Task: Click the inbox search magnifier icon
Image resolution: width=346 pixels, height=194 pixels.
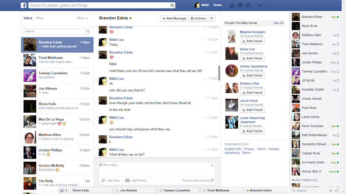Action: pos(88,31)
